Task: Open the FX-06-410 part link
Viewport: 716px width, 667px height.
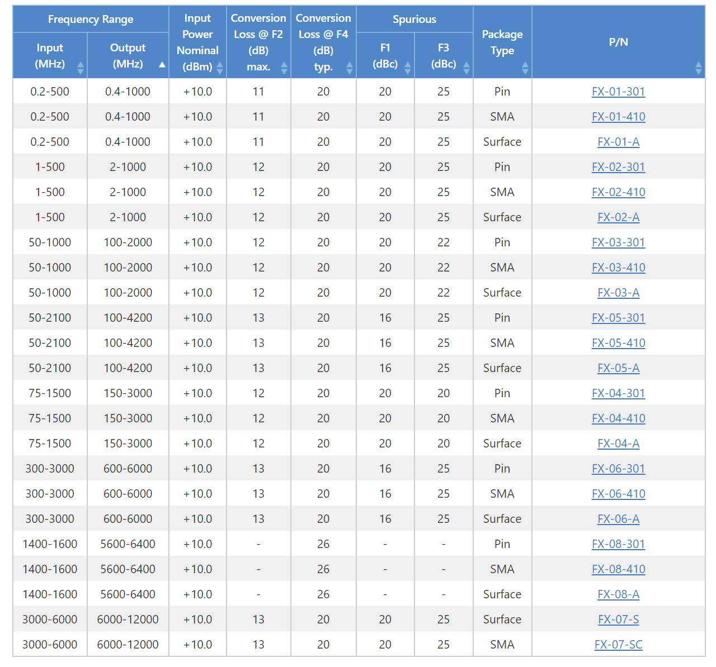Action: click(618, 494)
